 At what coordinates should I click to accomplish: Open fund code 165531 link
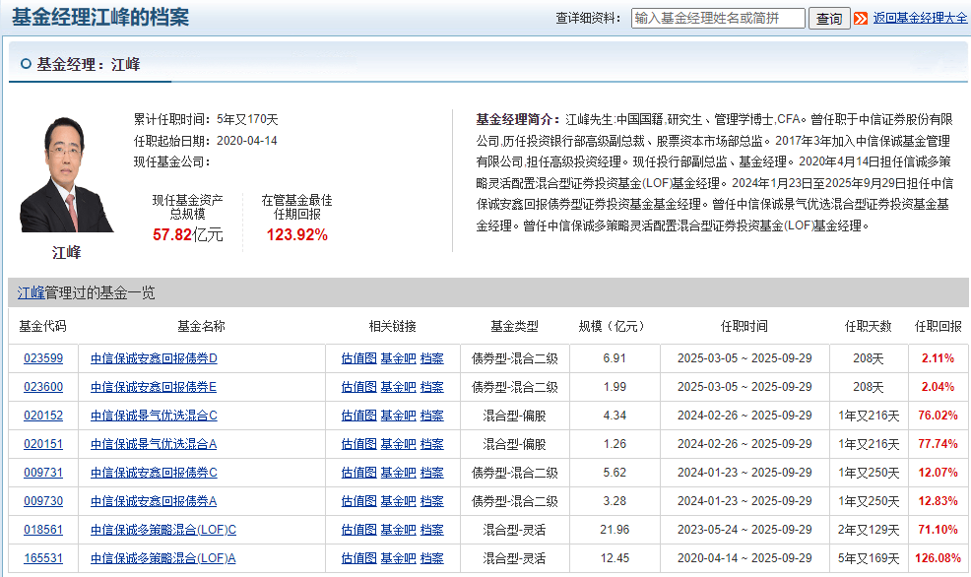tap(43, 558)
